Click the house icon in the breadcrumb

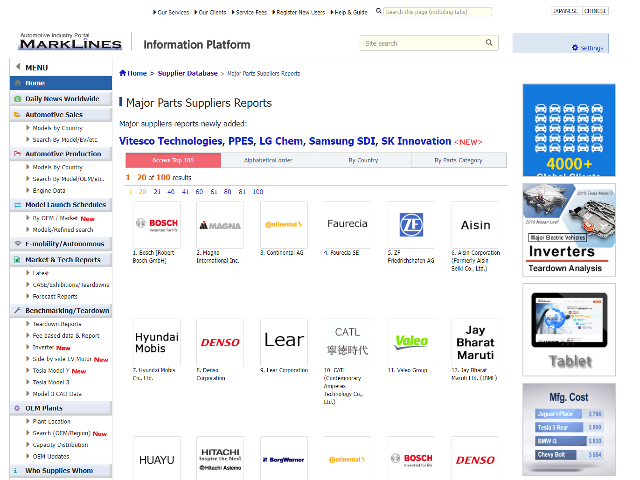coord(123,73)
